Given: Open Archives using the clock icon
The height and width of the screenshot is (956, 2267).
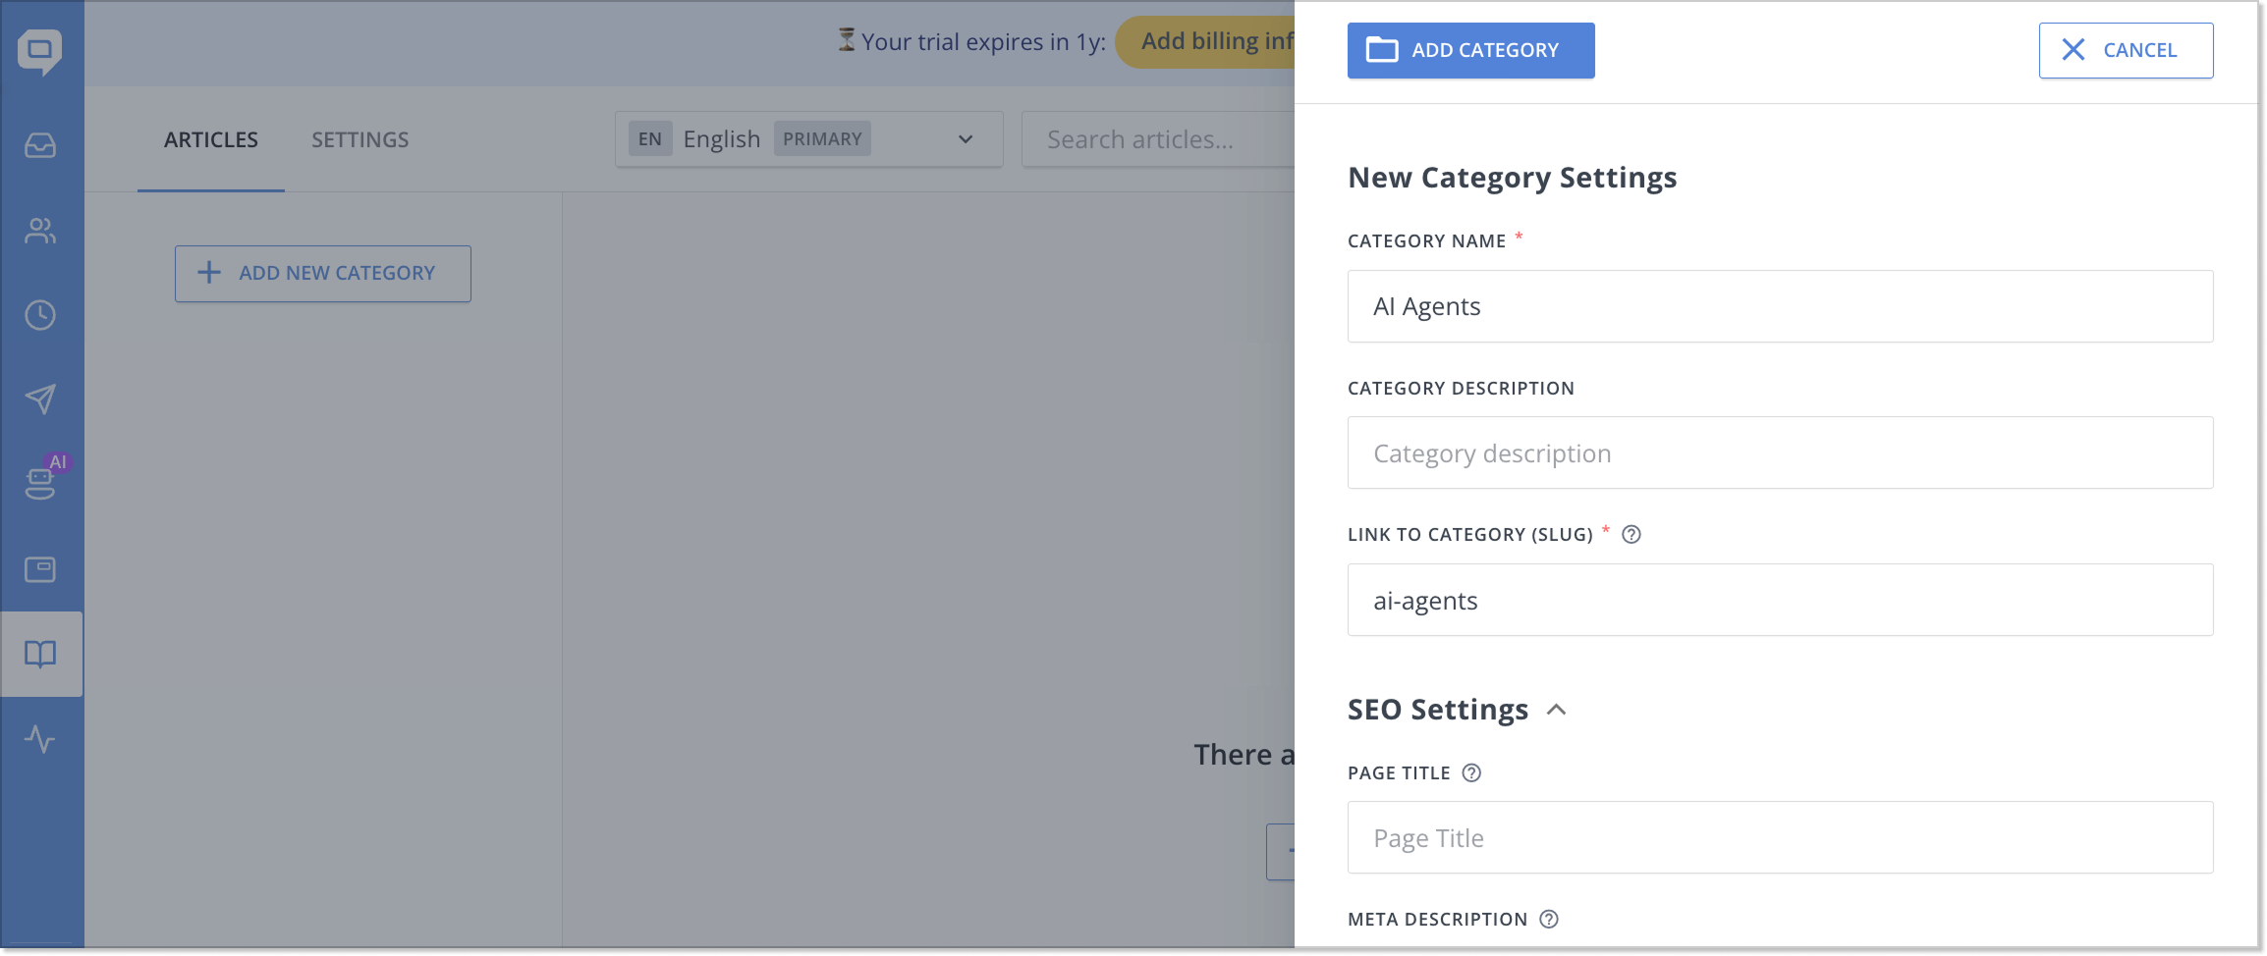Looking at the screenshot, I should pos(41,315).
